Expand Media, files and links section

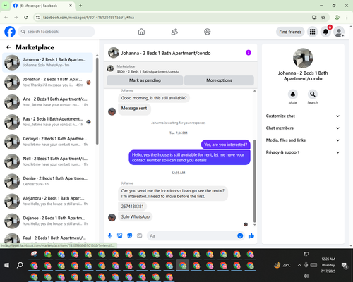click(x=303, y=140)
